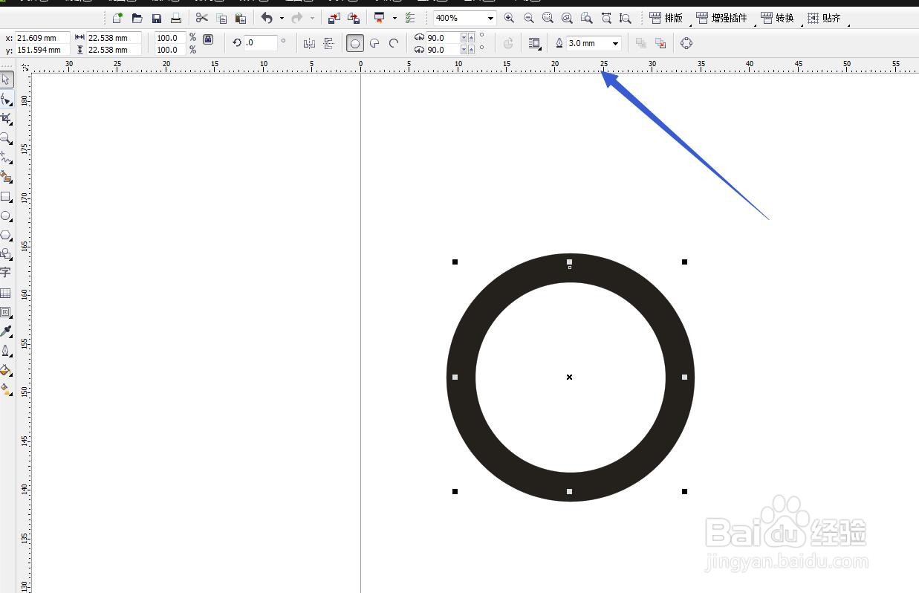Edit the ending angle 90.0 field
Screen dimensions: 919x593
click(x=443, y=50)
